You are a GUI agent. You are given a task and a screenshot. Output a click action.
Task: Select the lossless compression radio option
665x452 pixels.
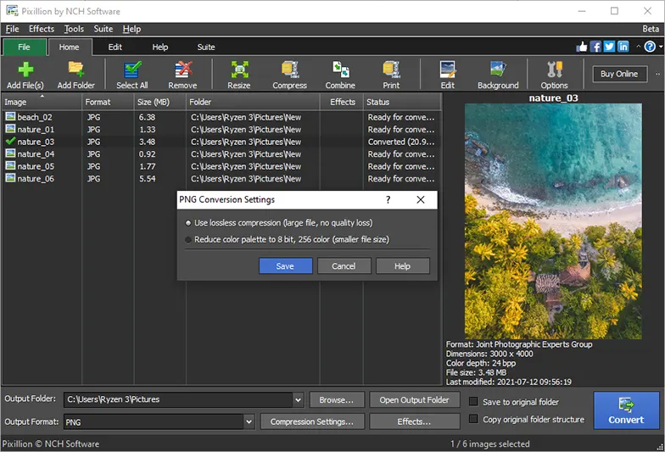188,223
